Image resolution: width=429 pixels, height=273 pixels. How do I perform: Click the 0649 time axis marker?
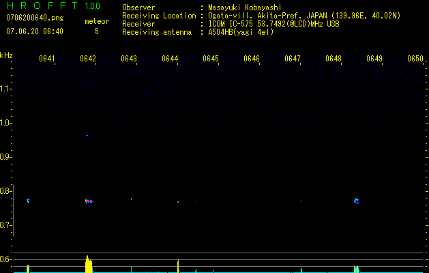[374, 59]
